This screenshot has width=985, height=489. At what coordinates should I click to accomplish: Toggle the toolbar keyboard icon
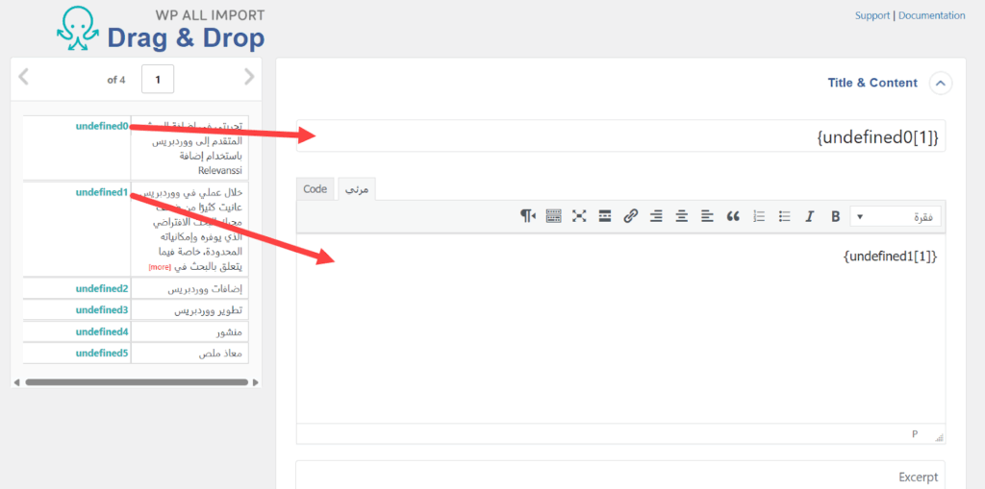553,216
